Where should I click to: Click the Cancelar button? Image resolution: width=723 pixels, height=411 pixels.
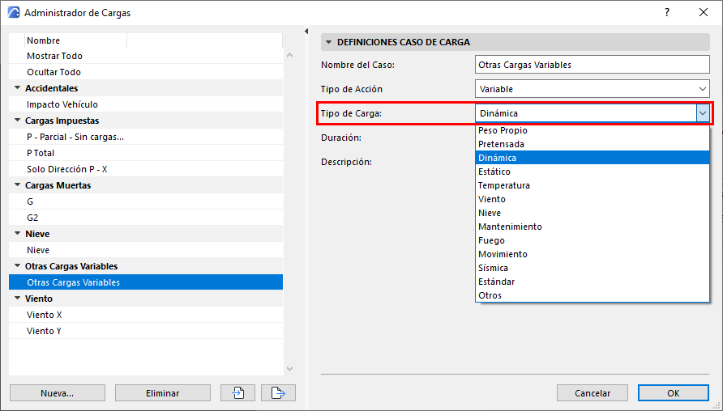[593, 393]
